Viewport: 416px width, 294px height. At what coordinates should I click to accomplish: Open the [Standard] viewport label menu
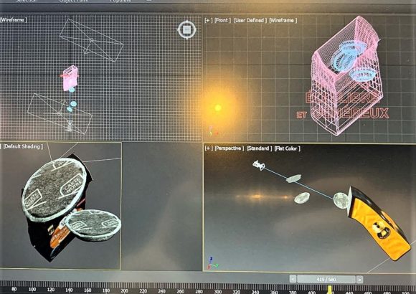(x=259, y=148)
